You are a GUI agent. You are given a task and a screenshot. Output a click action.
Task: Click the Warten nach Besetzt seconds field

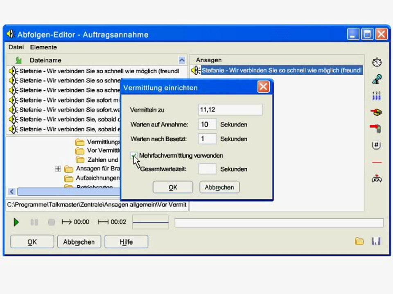(x=207, y=139)
